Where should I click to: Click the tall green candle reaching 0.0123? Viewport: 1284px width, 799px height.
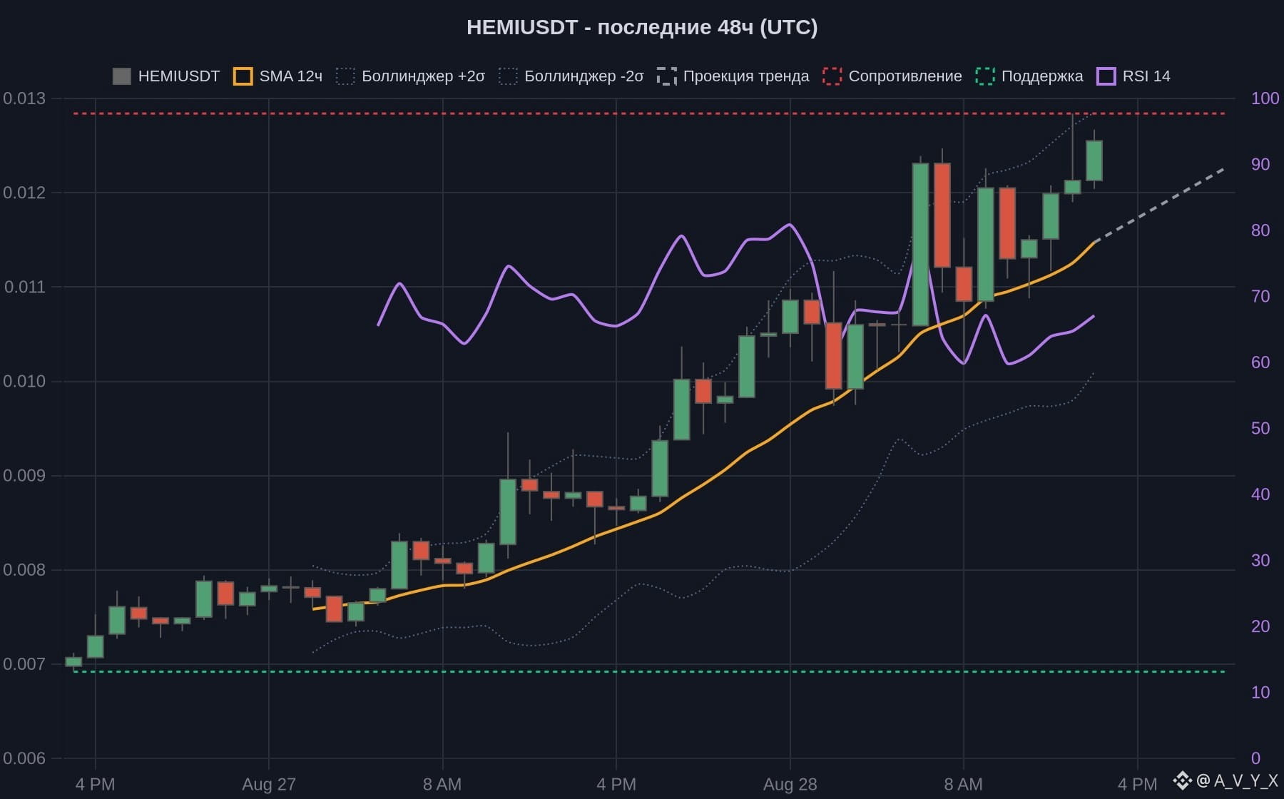(x=920, y=245)
